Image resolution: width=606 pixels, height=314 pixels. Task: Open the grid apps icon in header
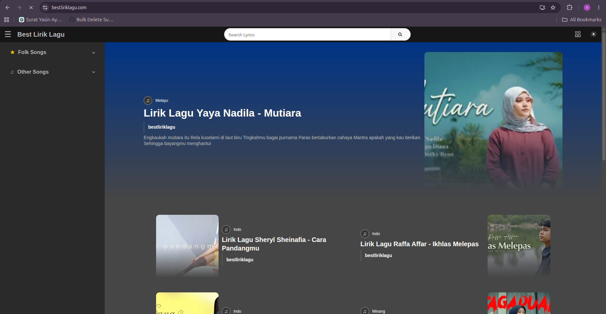(x=578, y=34)
